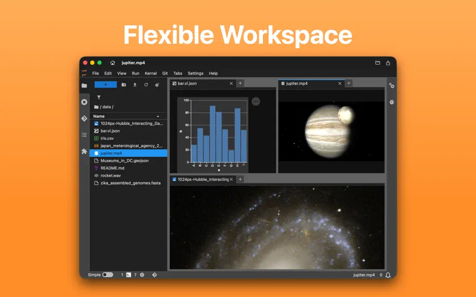Click the Jupiter video preview

tap(331, 131)
